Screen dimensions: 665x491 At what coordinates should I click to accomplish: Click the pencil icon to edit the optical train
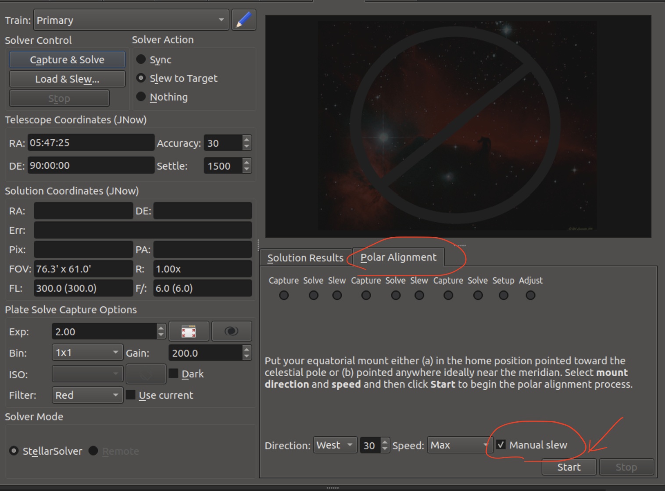coord(243,20)
